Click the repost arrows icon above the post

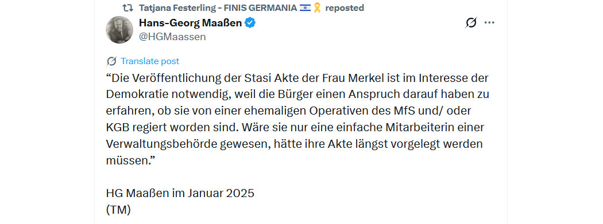click(x=127, y=7)
